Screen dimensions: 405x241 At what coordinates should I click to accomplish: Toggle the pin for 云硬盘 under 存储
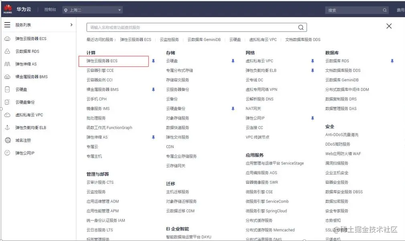point(233,61)
